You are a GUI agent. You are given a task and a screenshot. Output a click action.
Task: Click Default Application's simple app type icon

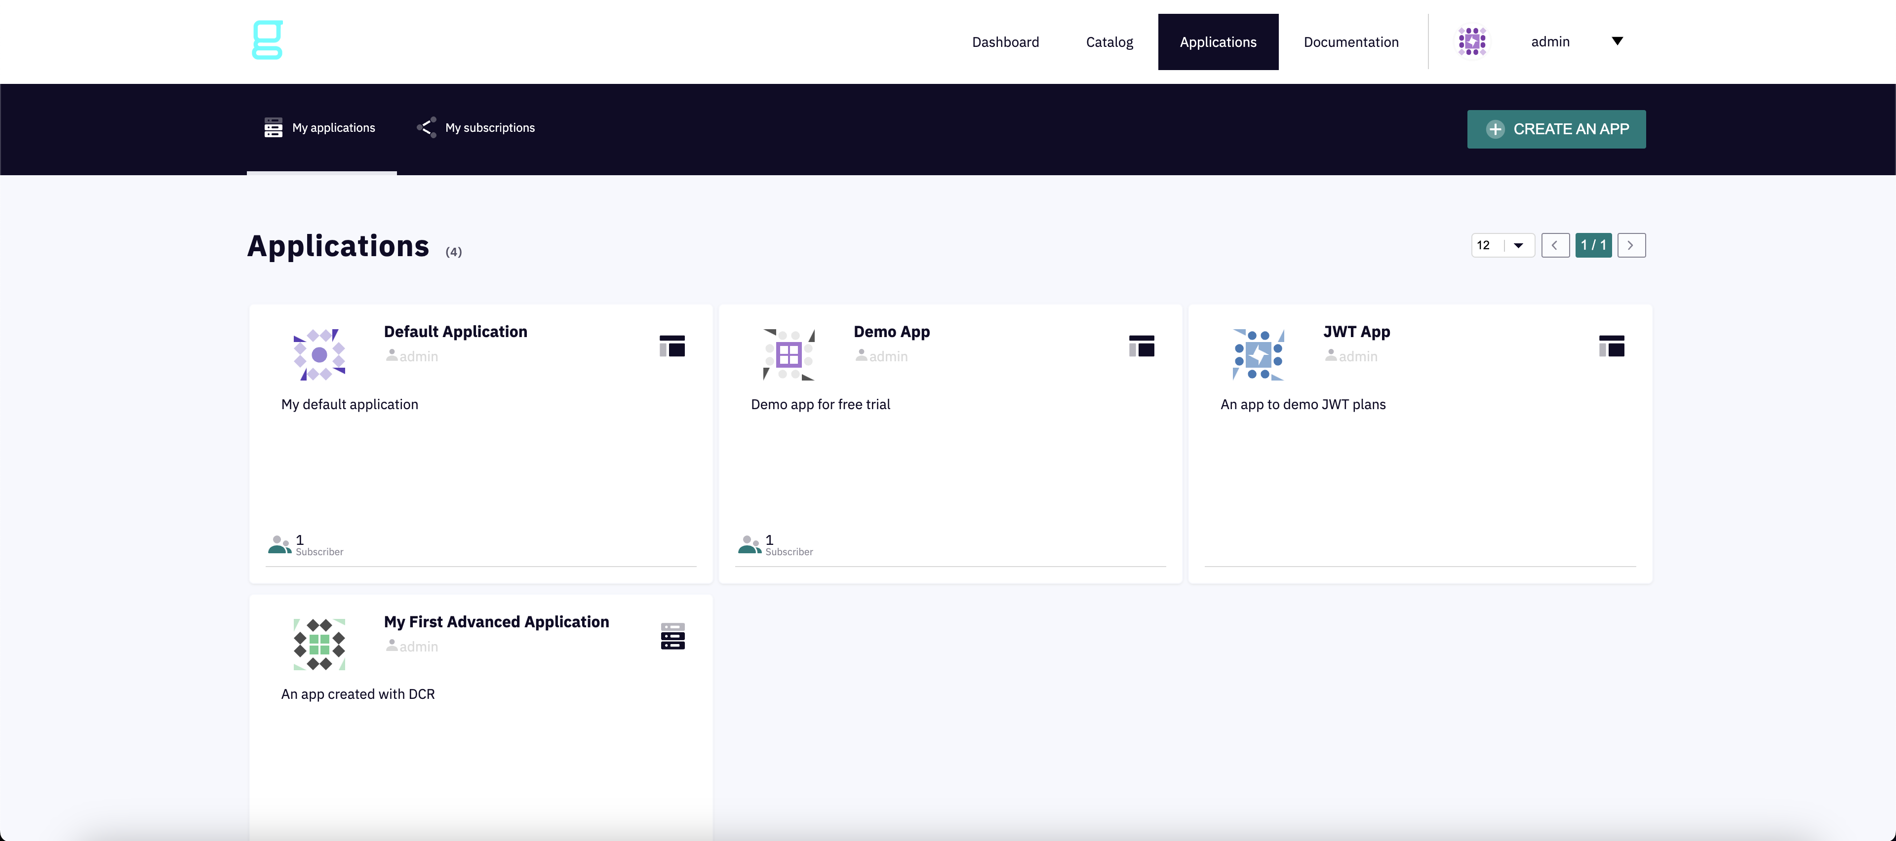[x=672, y=346]
